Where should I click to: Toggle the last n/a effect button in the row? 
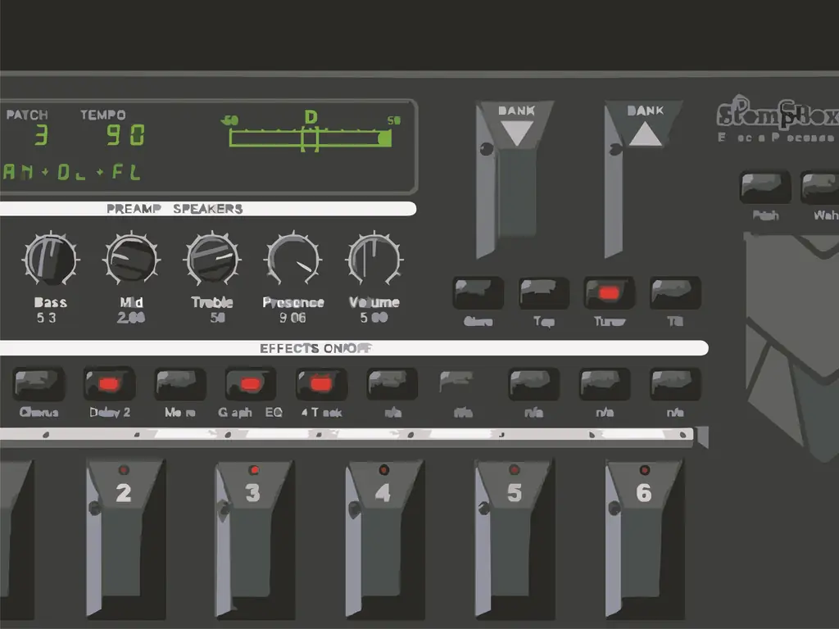point(675,383)
